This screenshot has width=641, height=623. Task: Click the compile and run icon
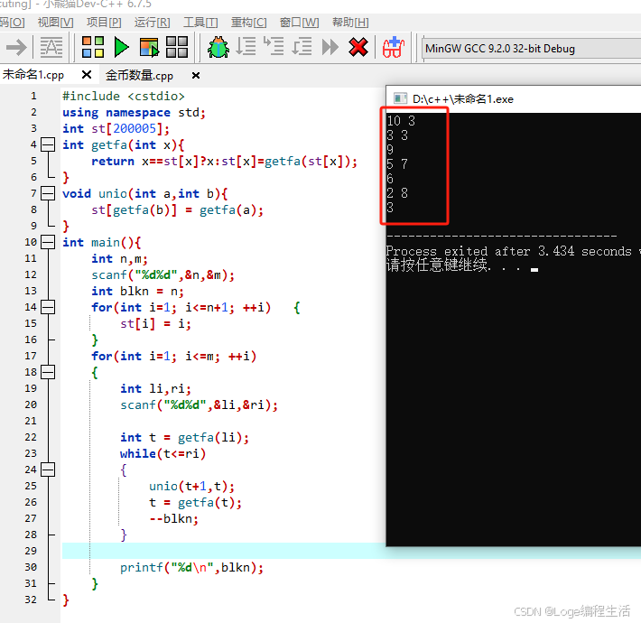(x=149, y=47)
